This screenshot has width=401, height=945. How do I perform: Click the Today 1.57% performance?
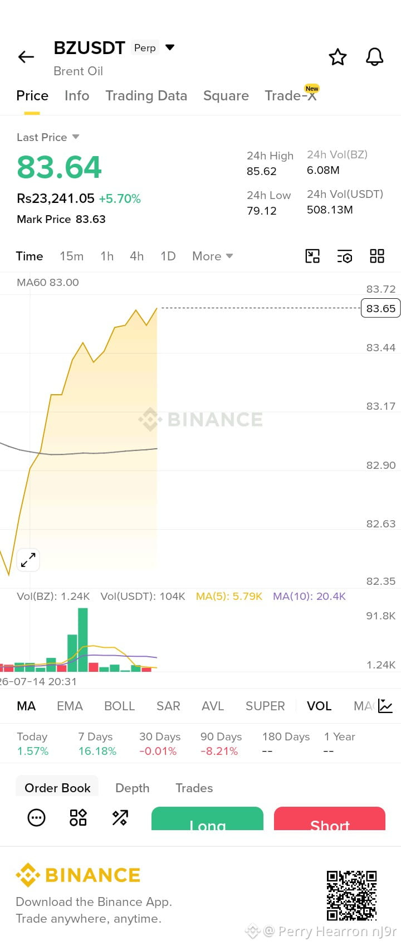(x=33, y=744)
